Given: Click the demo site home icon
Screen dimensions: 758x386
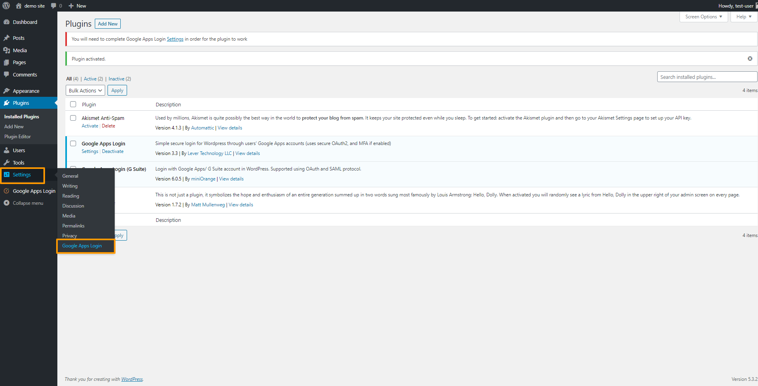Looking at the screenshot, I should point(18,6).
